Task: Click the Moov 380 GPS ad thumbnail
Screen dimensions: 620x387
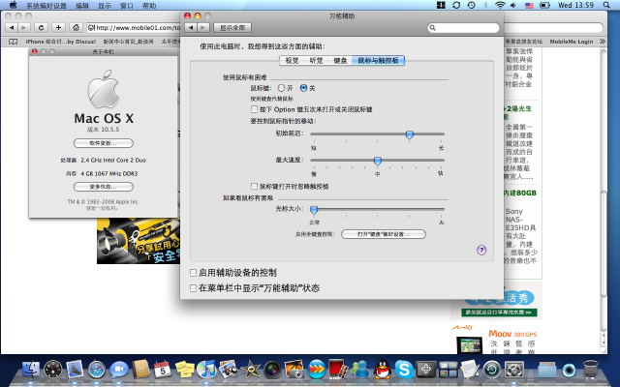Action: (469, 345)
